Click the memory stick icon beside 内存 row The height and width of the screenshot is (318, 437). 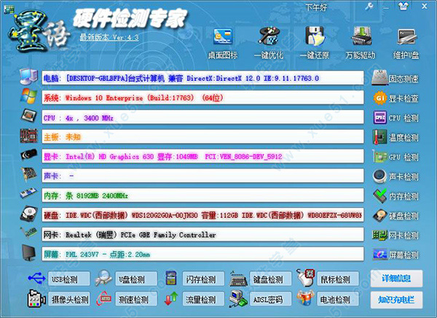(x=28, y=193)
